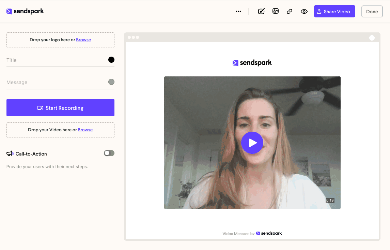390x250 pixels.
Task: Open the image thumbnail icon in toolbar
Action: point(275,11)
